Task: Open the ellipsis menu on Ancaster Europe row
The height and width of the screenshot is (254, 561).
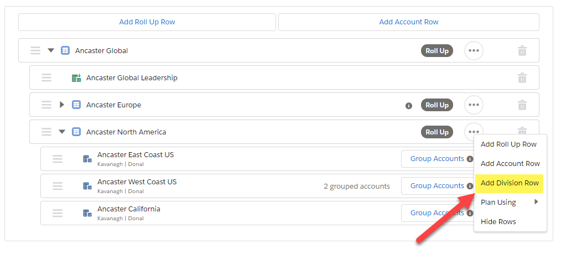Action: click(474, 105)
